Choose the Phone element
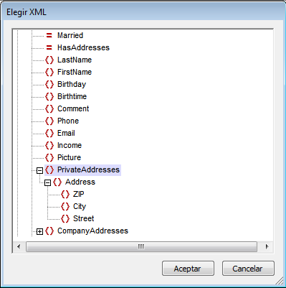 pos(68,121)
